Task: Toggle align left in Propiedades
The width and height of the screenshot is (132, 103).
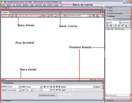Action: coord(51,87)
